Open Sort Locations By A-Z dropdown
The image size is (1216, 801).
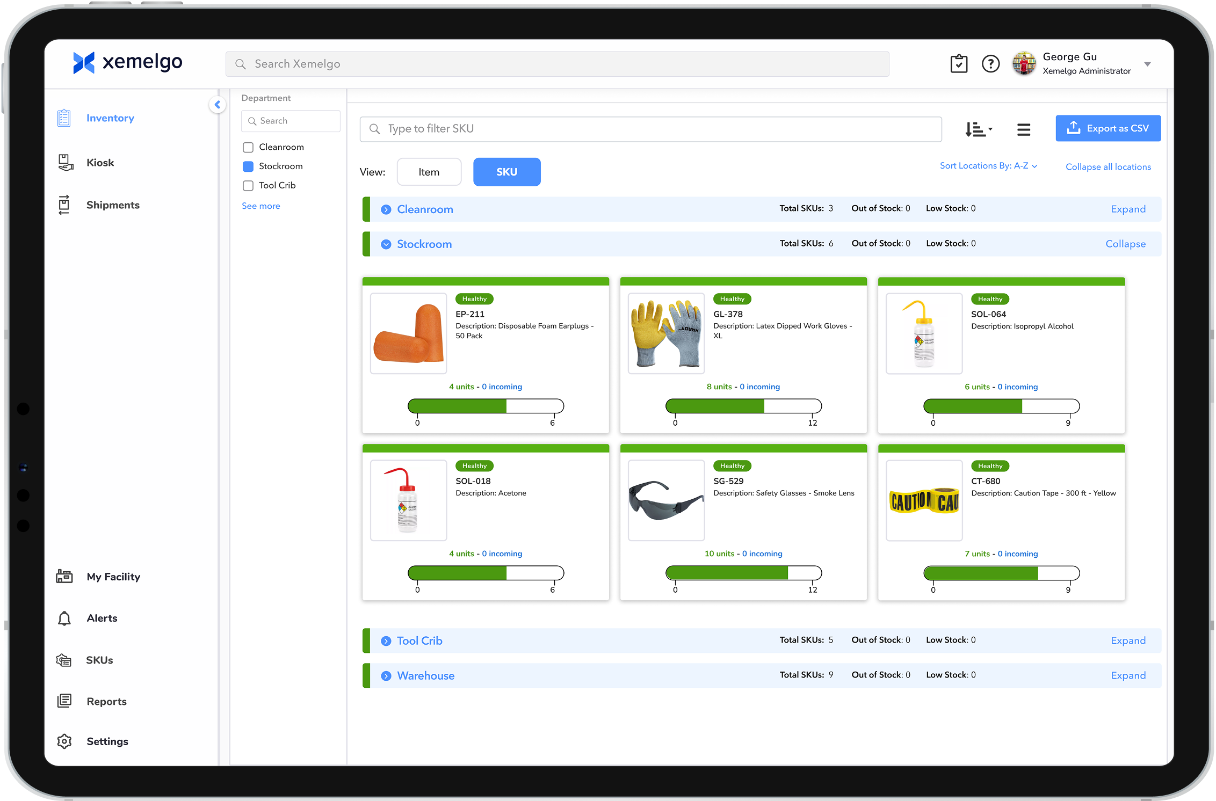[988, 166]
